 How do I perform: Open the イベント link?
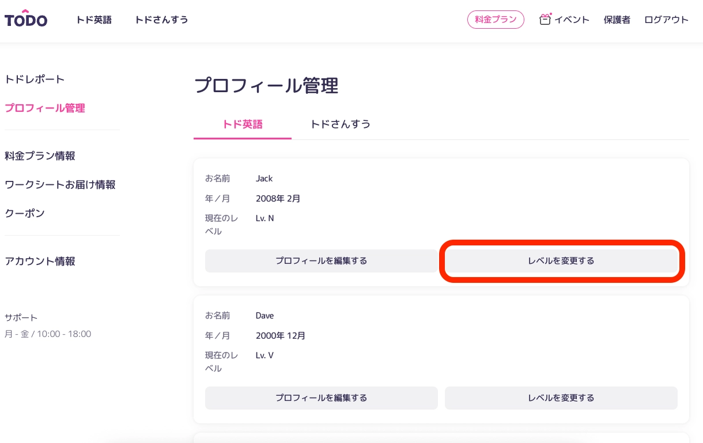[572, 20]
